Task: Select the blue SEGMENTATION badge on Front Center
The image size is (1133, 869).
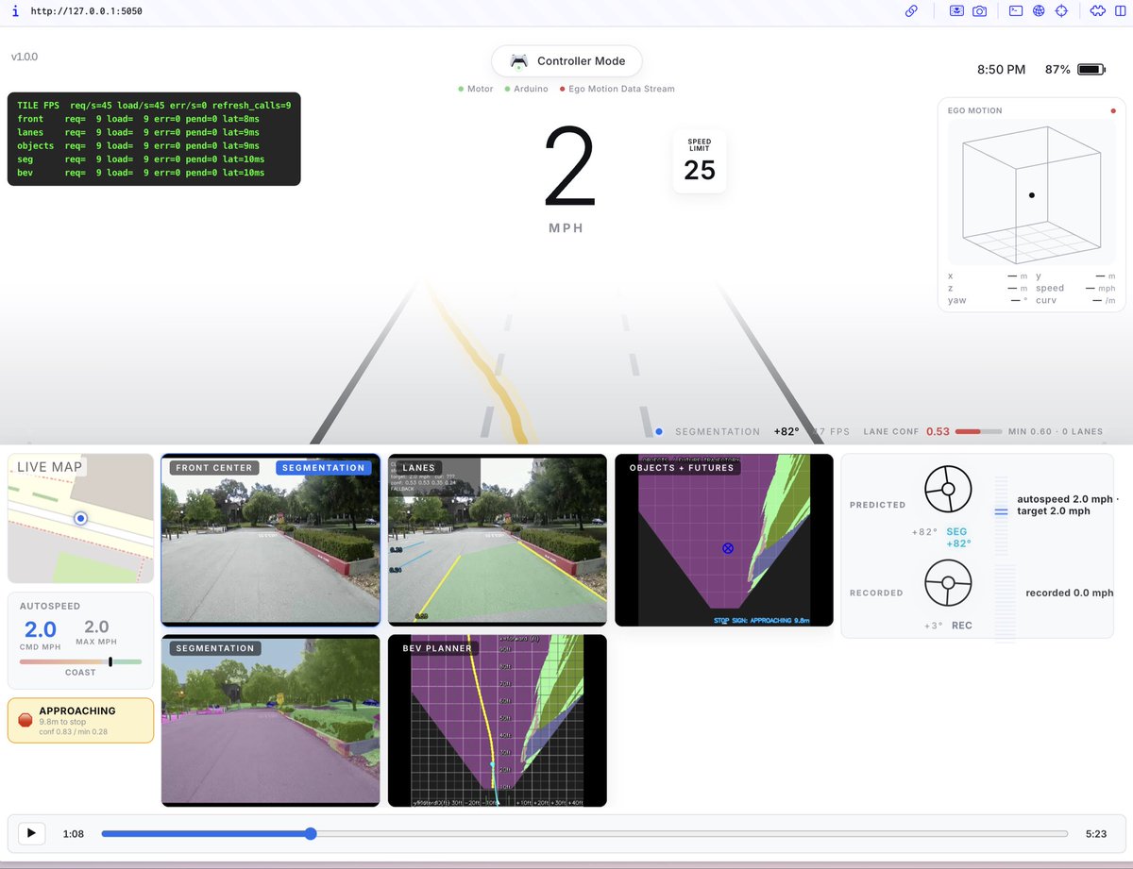Action: tap(324, 467)
